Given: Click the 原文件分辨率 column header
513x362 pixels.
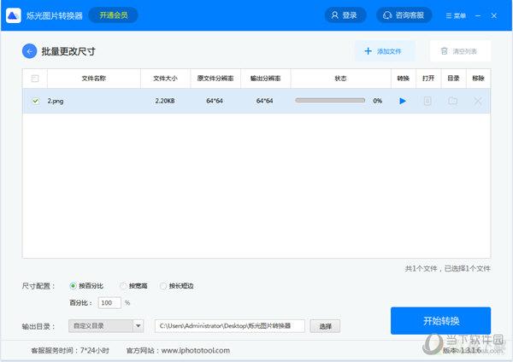Looking at the screenshot, I should [x=215, y=79].
